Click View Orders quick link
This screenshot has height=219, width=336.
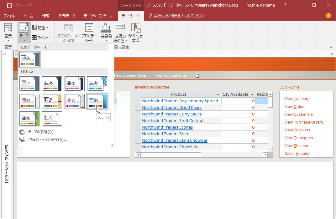pyautogui.click(x=295, y=107)
